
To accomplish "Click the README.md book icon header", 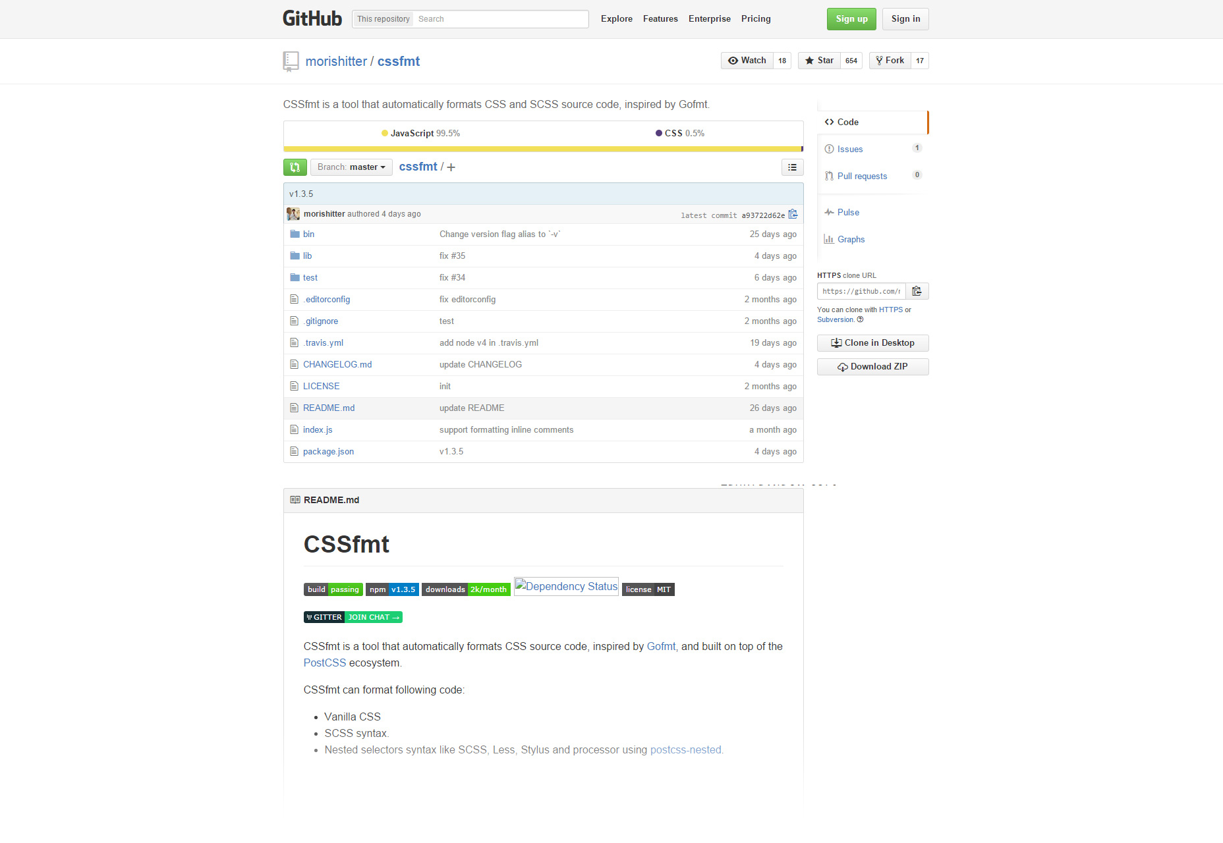I will pyautogui.click(x=295, y=500).
